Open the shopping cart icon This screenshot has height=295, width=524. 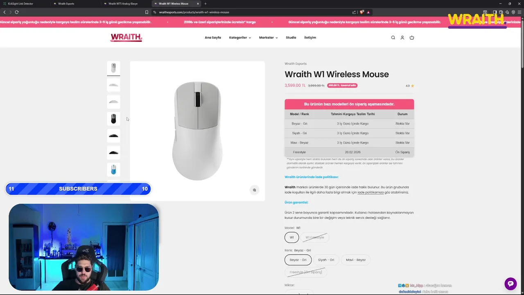pyautogui.click(x=412, y=38)
